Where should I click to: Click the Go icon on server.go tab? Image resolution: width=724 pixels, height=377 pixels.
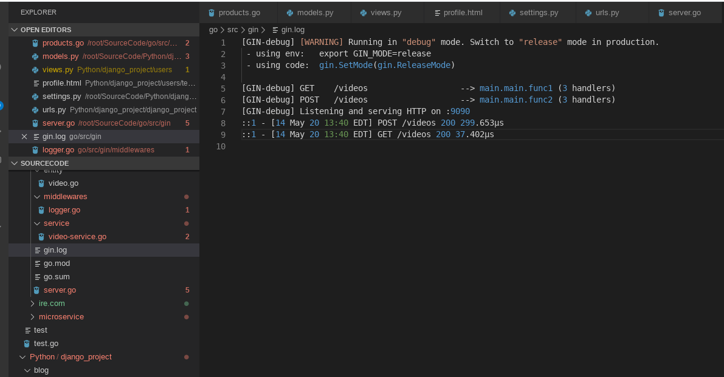(661, 13)
